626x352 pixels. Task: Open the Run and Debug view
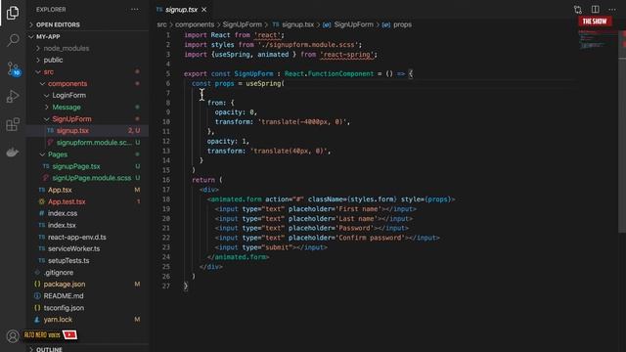tap(13, 96)
